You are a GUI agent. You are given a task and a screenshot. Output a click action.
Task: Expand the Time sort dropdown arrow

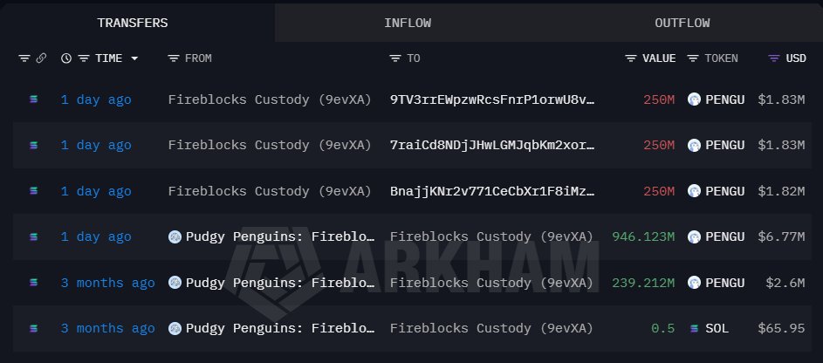[x=134, y=58]
